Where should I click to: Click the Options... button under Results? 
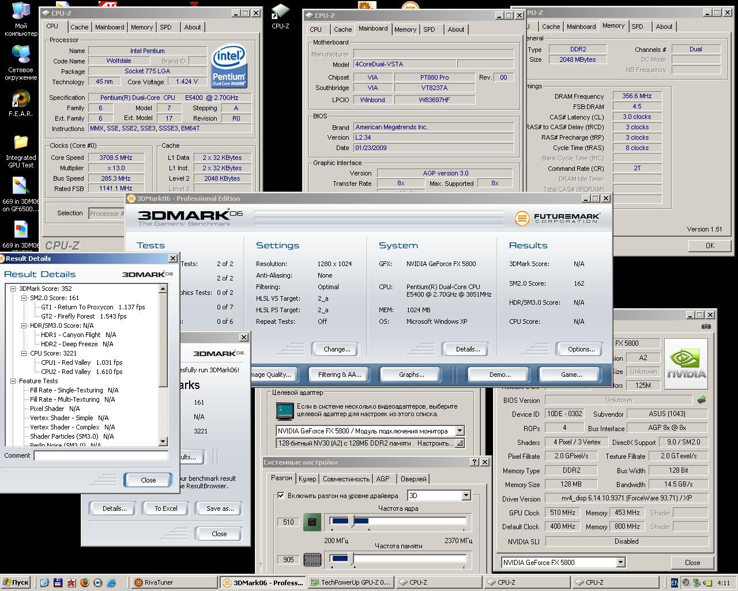tap(581, 349)
